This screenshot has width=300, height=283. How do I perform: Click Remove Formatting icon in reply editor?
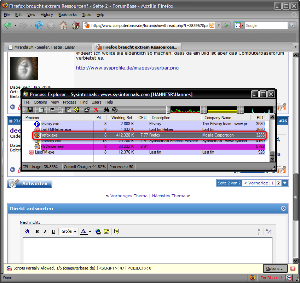coord(27,232)
